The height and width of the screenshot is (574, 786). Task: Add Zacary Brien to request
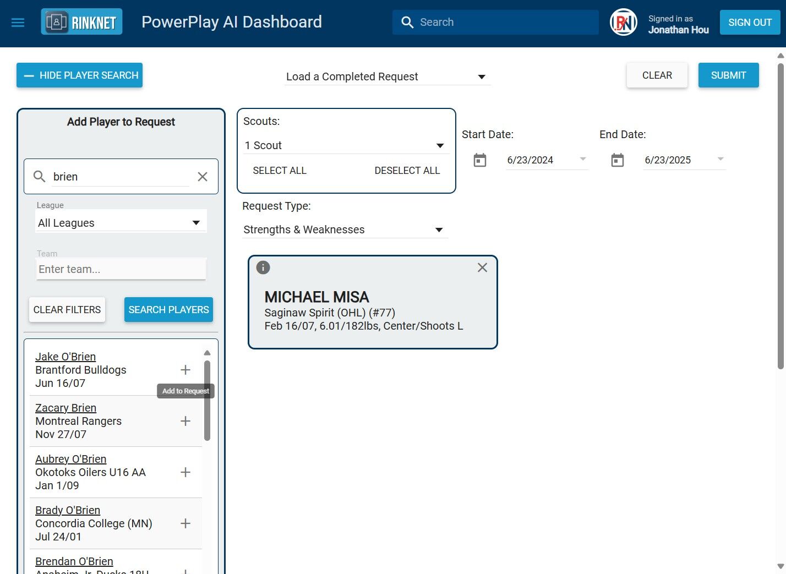185,421
